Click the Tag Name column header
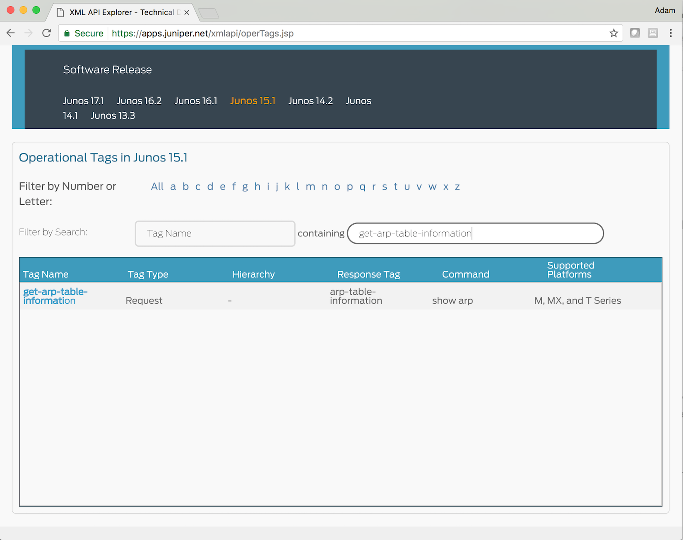This screenshot has height=540, width=683. point(46,274)
